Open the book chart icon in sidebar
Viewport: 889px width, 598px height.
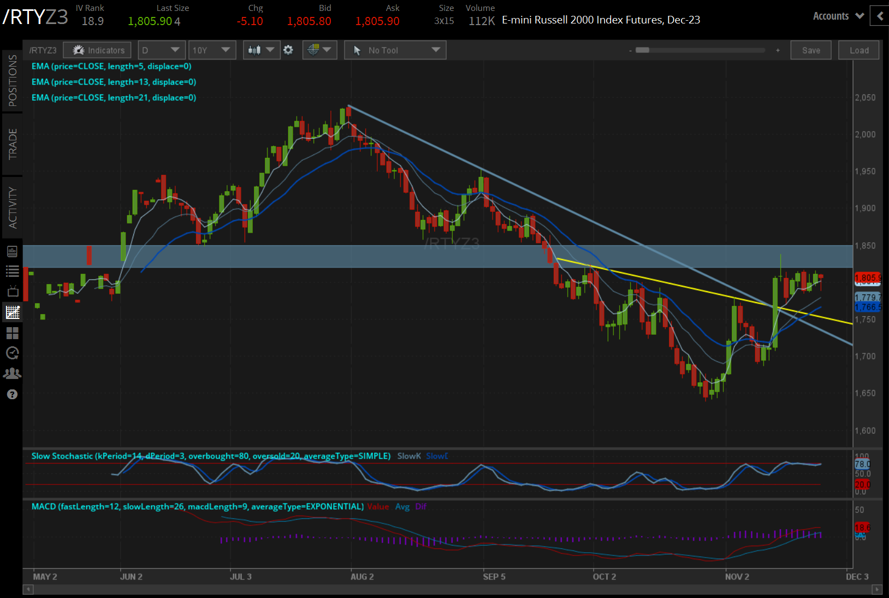tap(12, 251)
